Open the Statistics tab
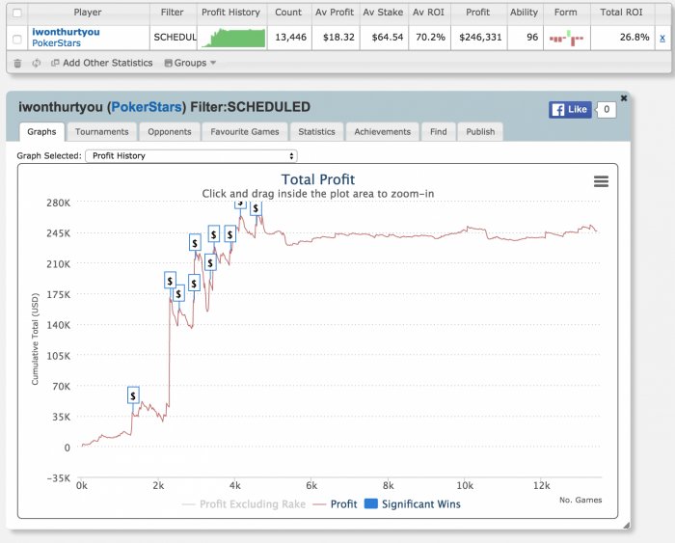This screenshot has width=675, height=543. click(316, 132)
